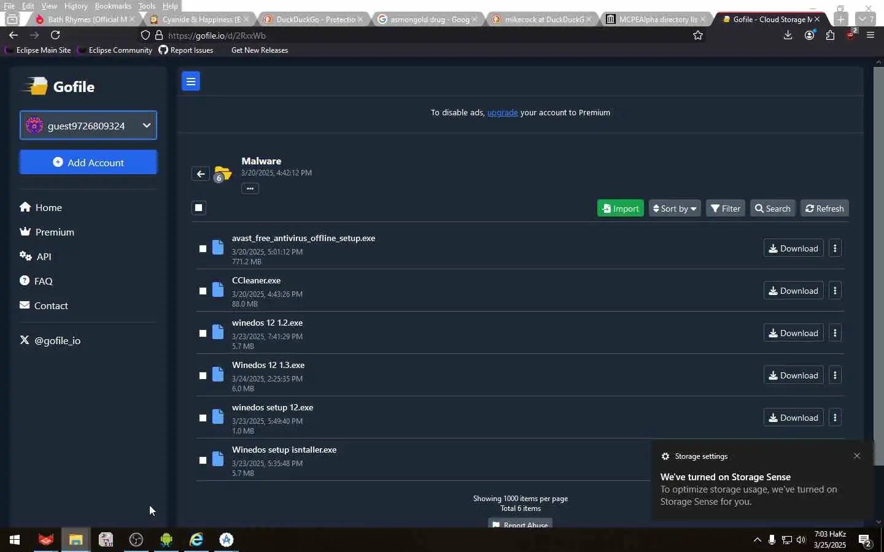Open more options for CCleaner.exe

click(835, 291)
